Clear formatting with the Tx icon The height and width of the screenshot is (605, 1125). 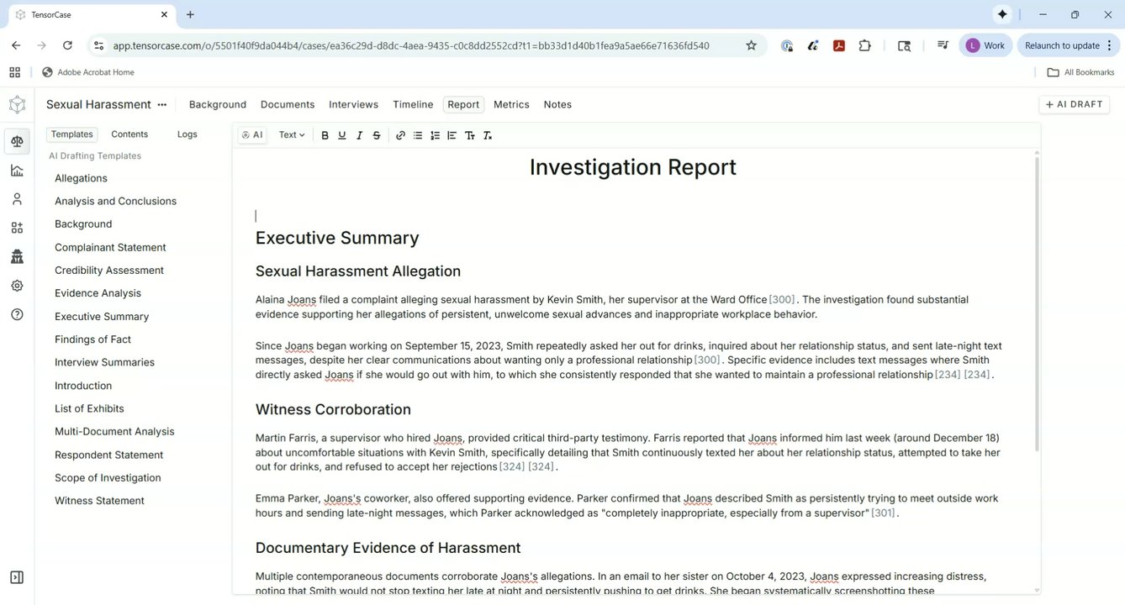pos(487,135)
